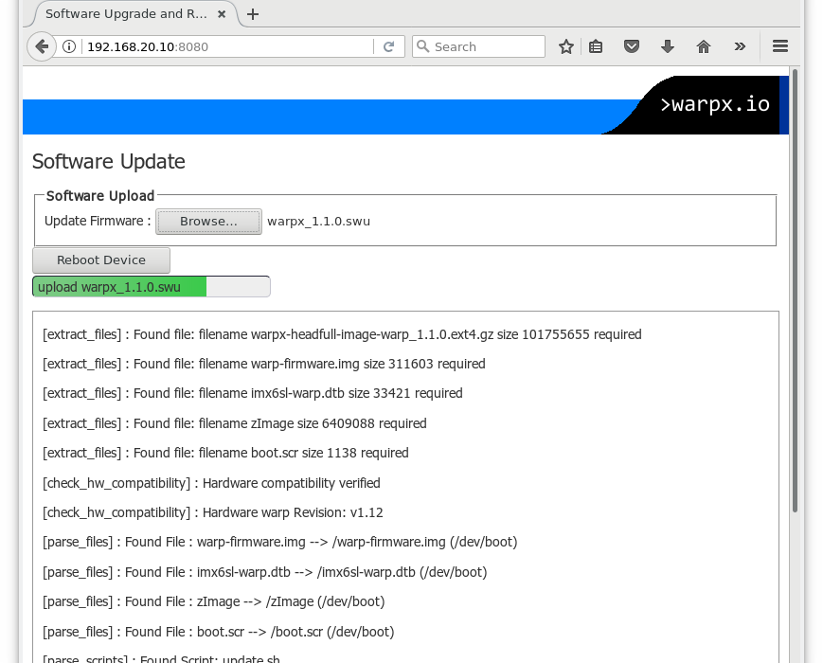Click the browser back arrow button
Viewport: 823px width, 663px height.
(41, 46)
